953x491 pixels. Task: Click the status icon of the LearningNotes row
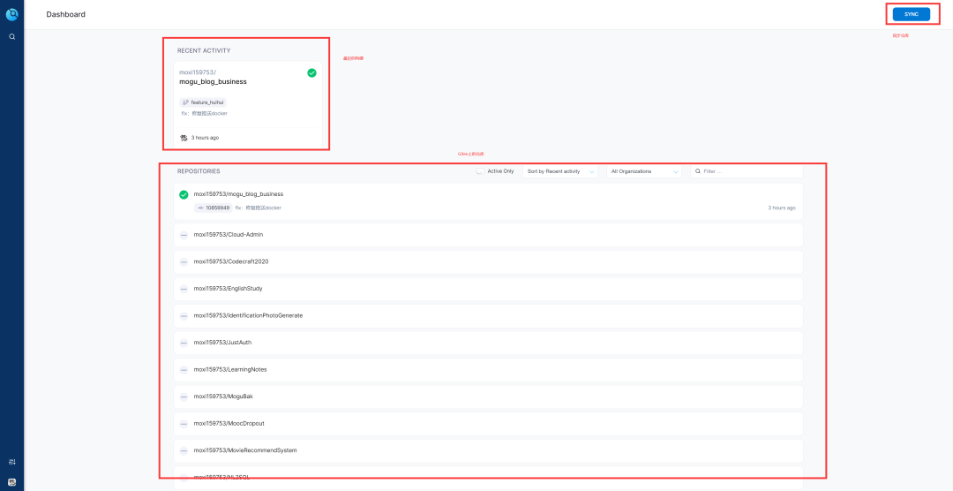pos(184,369)
